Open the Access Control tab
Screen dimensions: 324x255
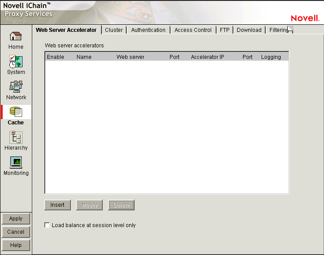[193, 30]
